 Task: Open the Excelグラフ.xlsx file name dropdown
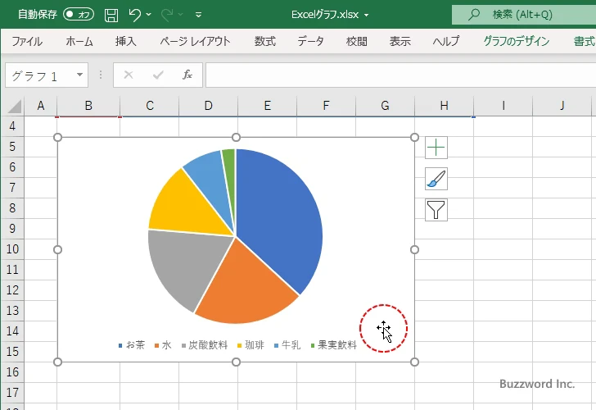(367, 16)
